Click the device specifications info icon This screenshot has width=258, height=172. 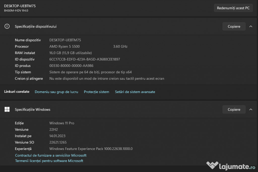[7, 26]
